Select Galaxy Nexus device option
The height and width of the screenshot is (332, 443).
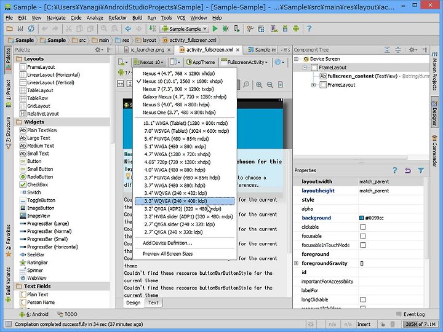(185, 97)
